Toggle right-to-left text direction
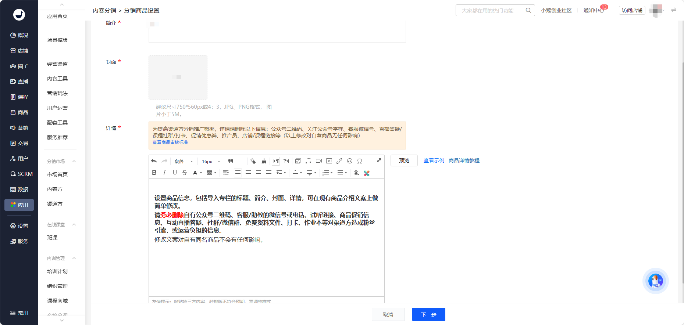 point(286,161)
